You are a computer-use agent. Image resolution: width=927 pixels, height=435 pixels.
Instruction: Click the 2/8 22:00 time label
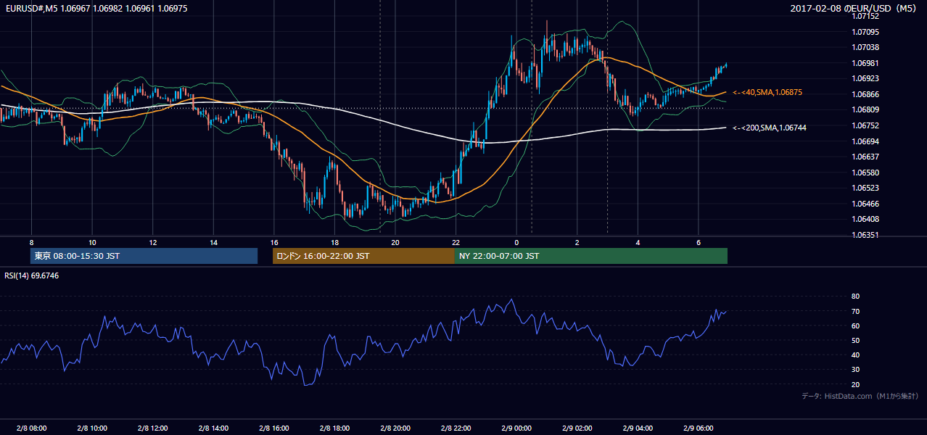pyautogui.click(x=456, y=428)
